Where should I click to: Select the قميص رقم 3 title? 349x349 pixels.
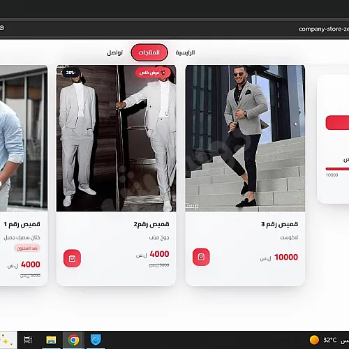(279, 224)
